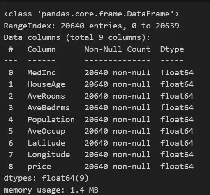Click the Column header text
This screenshot has height=195, width=210.
(x=42, y=49)
